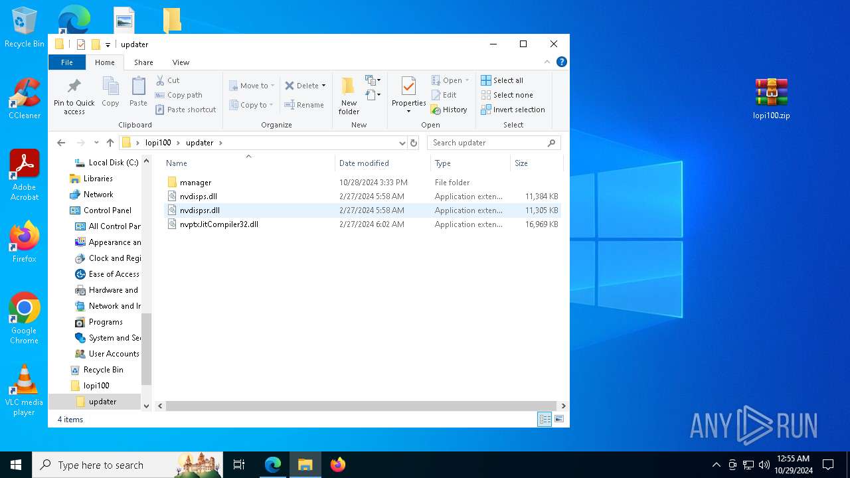The width and height of the screenshot is (850, 478).
Task: Switch to the View ribbon tab
Action: click(181, 62)
